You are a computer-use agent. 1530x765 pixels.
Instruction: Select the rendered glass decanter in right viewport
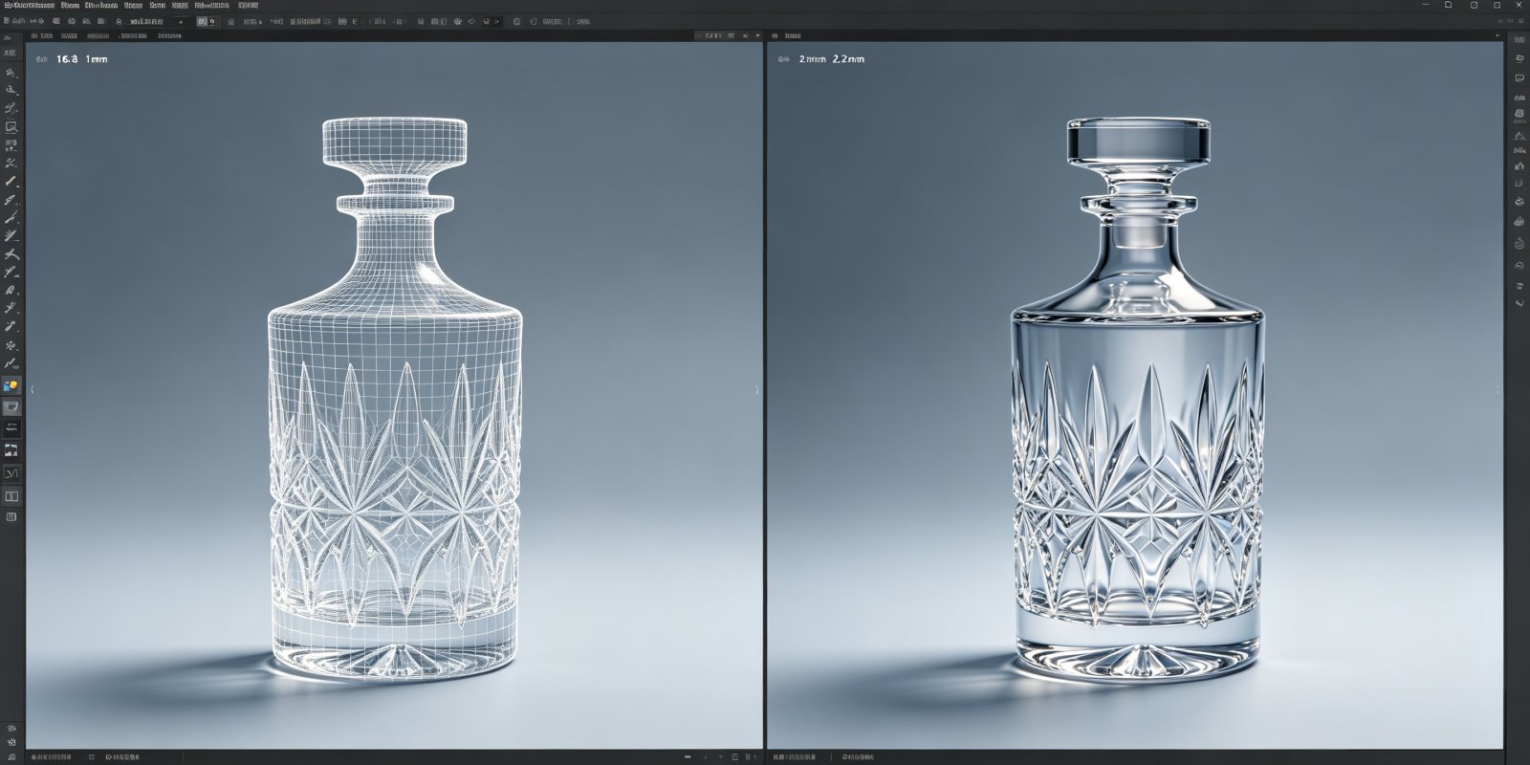1138,400
